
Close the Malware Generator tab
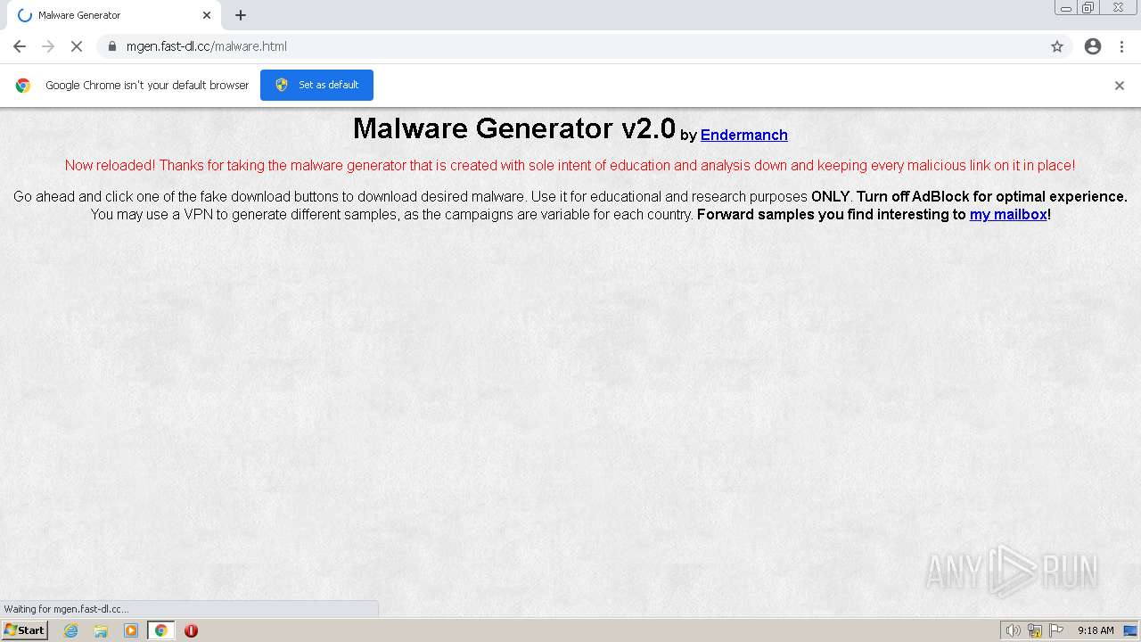(207, 15)
